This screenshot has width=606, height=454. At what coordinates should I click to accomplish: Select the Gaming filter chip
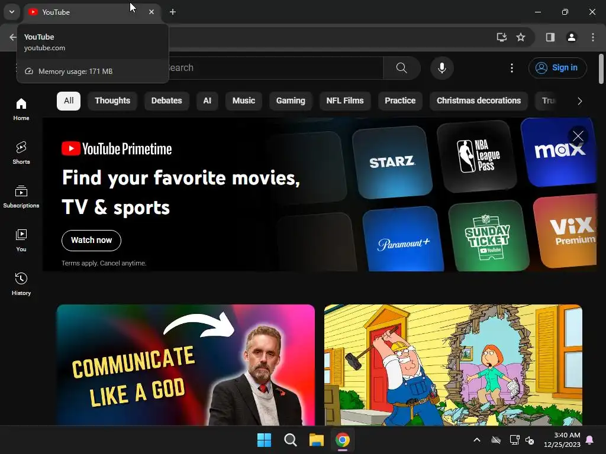(291, 100)
